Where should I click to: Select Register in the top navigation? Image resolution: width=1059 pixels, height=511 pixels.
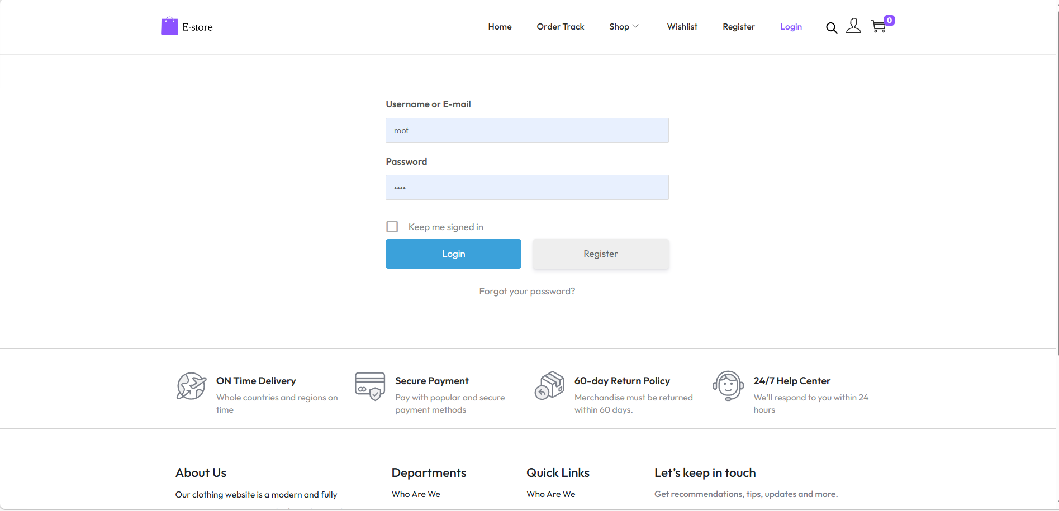click(738, 27)
